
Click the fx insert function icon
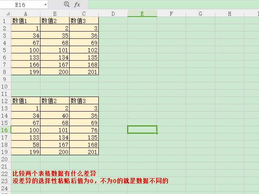click(77, 4)
